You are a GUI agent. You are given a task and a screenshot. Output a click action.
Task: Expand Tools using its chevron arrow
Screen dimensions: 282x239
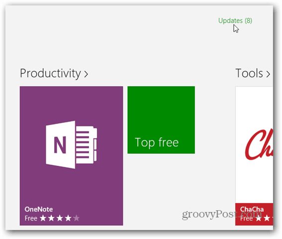(268, 74)
